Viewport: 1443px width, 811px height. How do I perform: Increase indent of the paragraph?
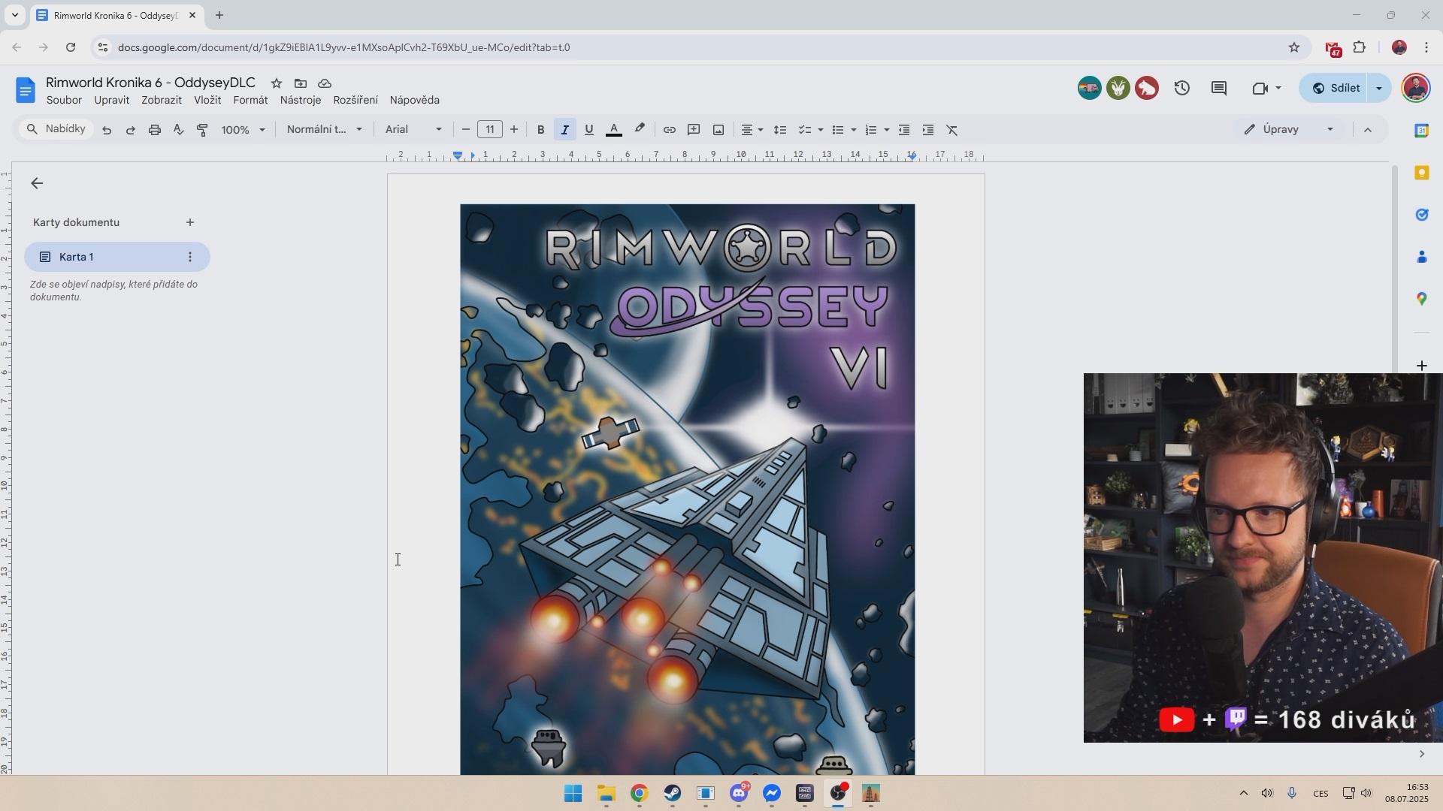[928, 130]
